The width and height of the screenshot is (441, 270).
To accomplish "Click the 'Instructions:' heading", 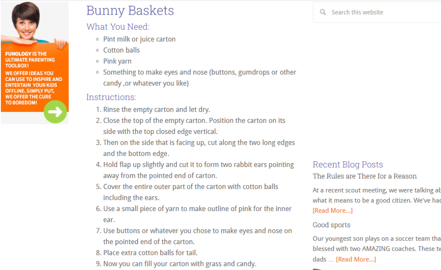I will (111, 97).
